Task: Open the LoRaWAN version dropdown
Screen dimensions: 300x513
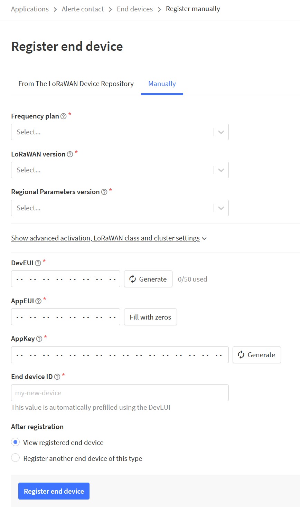Action: coord(120,170)
